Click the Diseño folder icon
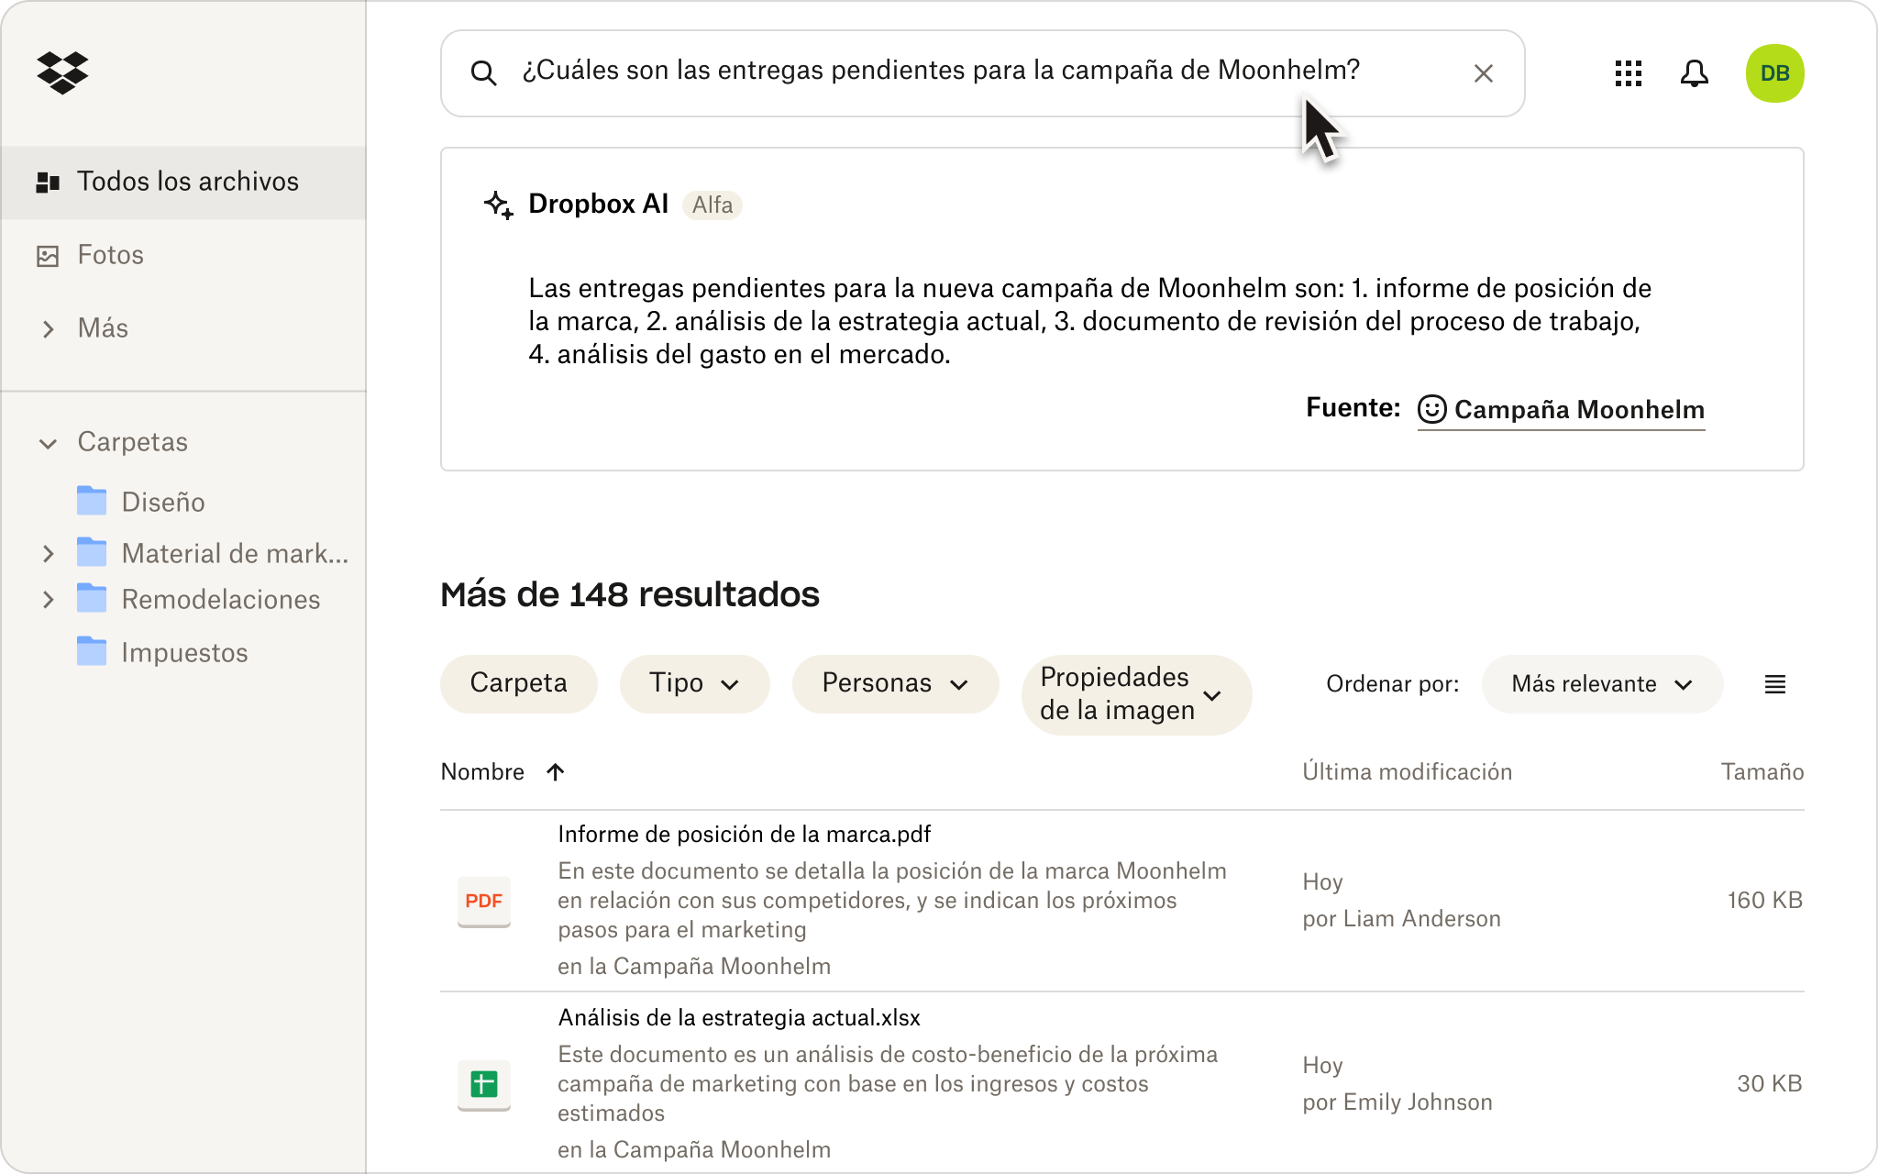 pyautogui.click(x=92, y=501)
